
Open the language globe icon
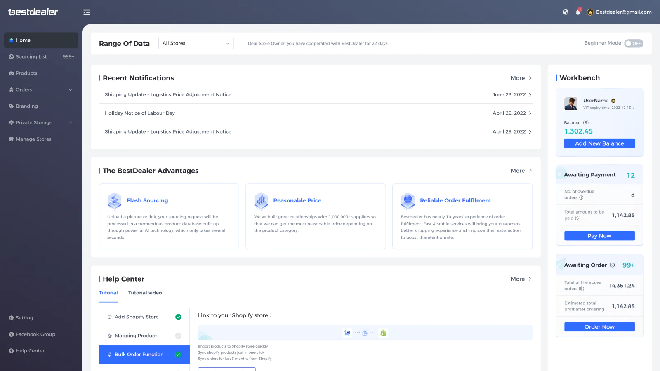(x=566, y=12)
